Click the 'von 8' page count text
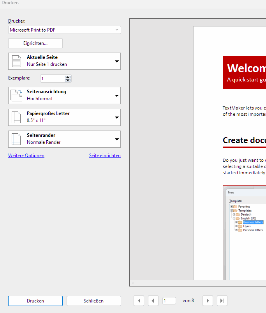The image size is (266, 313). point(188,301)
